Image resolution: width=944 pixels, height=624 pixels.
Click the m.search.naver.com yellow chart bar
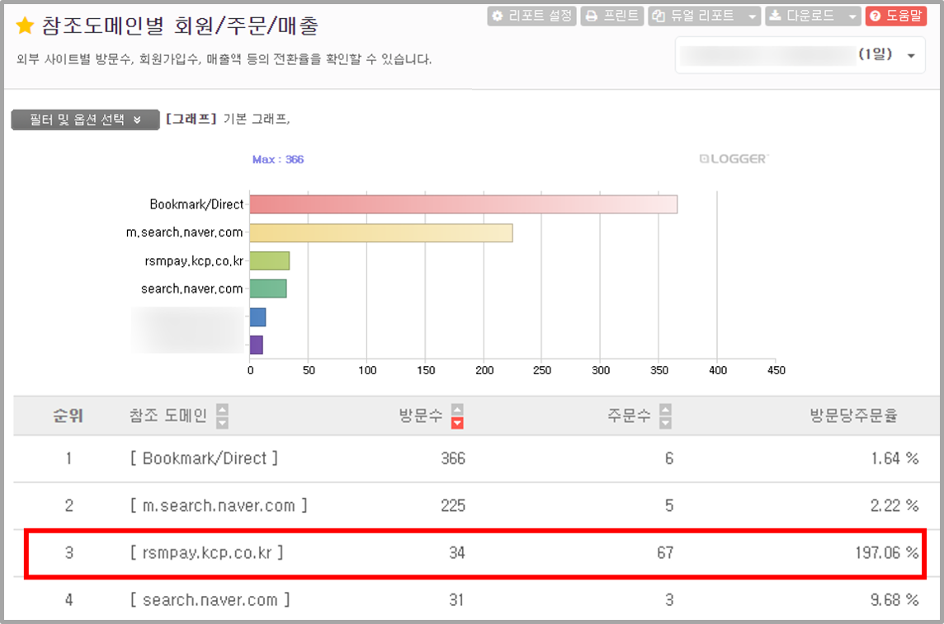(381, 232)
